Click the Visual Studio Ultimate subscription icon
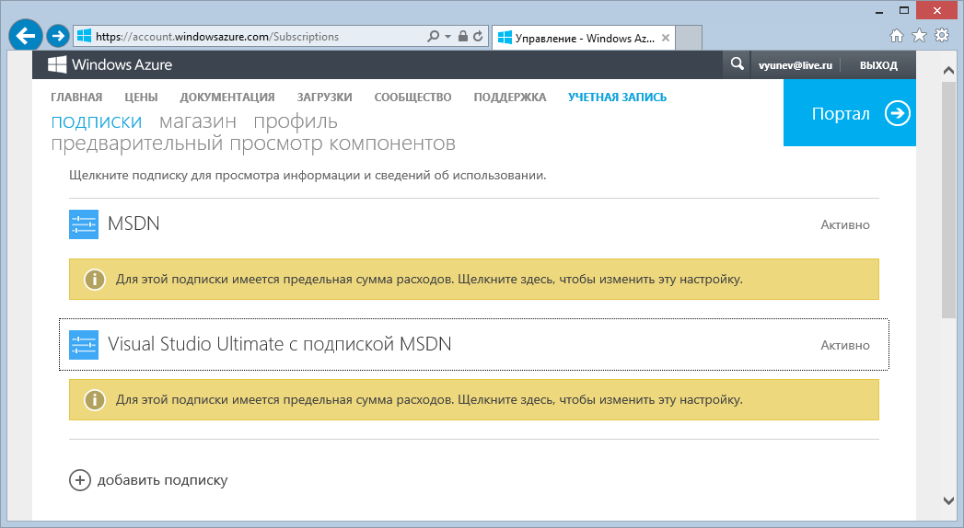The width and height of the screenshot is (964, 528). pyautogui.click(x=84, y=344)
